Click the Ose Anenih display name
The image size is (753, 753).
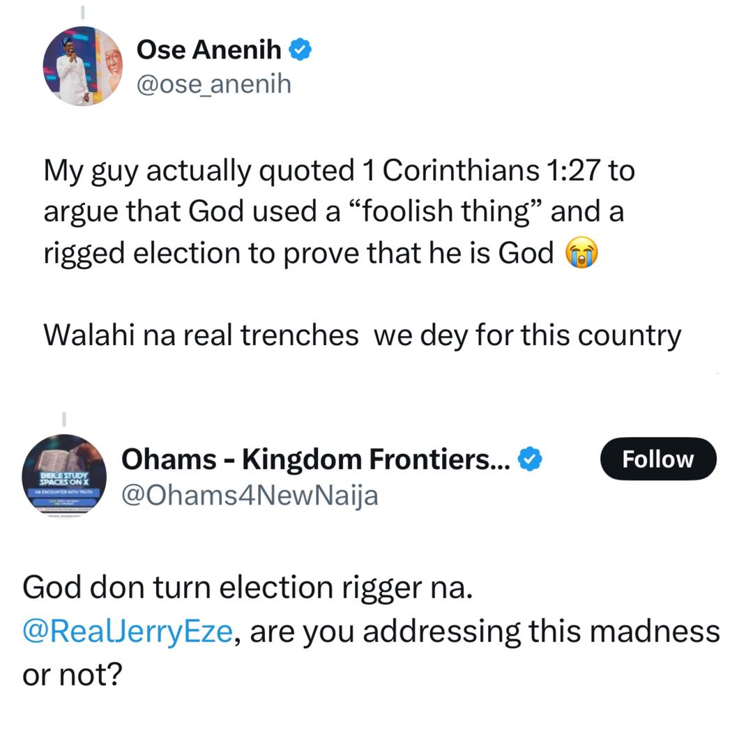[208, 50]
